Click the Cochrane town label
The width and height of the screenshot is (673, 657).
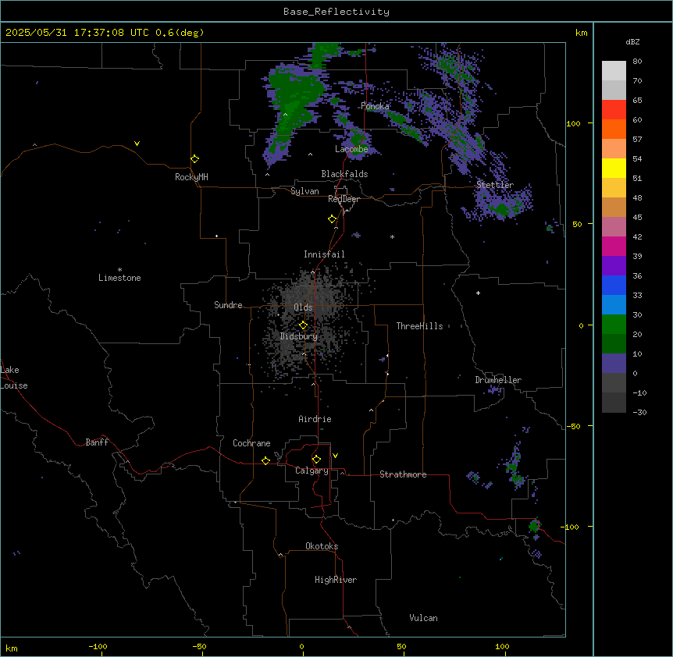point(251,443)
